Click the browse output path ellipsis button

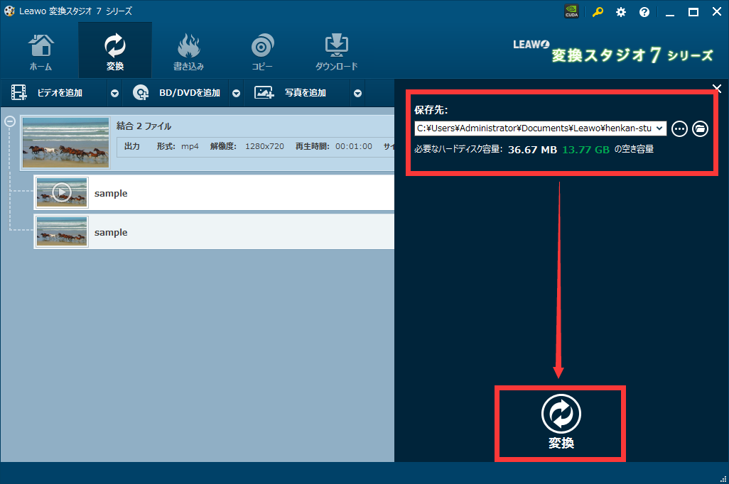pos(680,128)
